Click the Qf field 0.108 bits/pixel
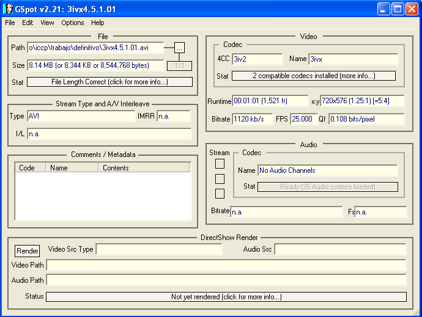This screenshot has width=422, height=317. tap(366, 119)
